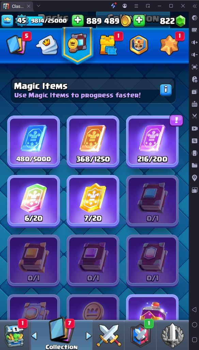Open the Battle Decks tab icon

47,44
